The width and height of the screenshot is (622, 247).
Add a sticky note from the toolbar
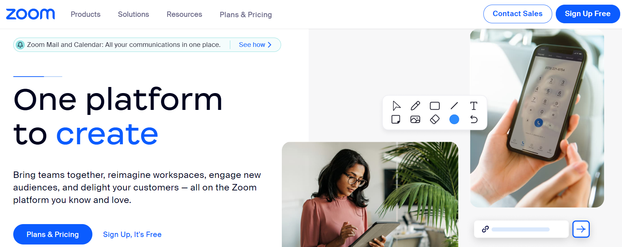pyautogui.click(x=396, y=119)
